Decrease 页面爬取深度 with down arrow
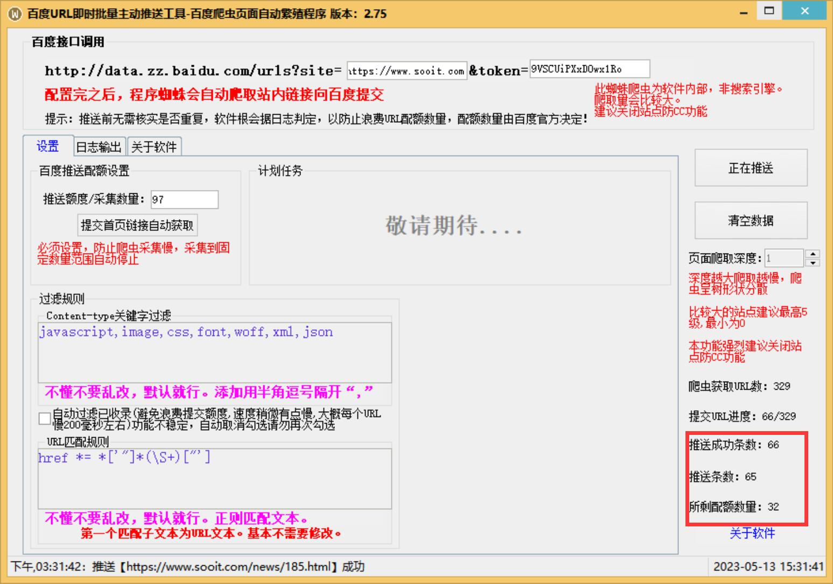 (x=813, y=263)
